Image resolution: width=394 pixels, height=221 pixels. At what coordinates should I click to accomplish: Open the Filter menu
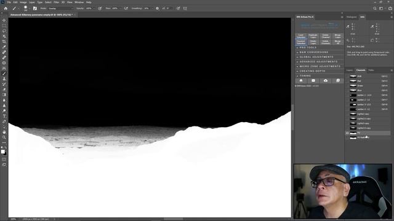click(x=56, y=2)
